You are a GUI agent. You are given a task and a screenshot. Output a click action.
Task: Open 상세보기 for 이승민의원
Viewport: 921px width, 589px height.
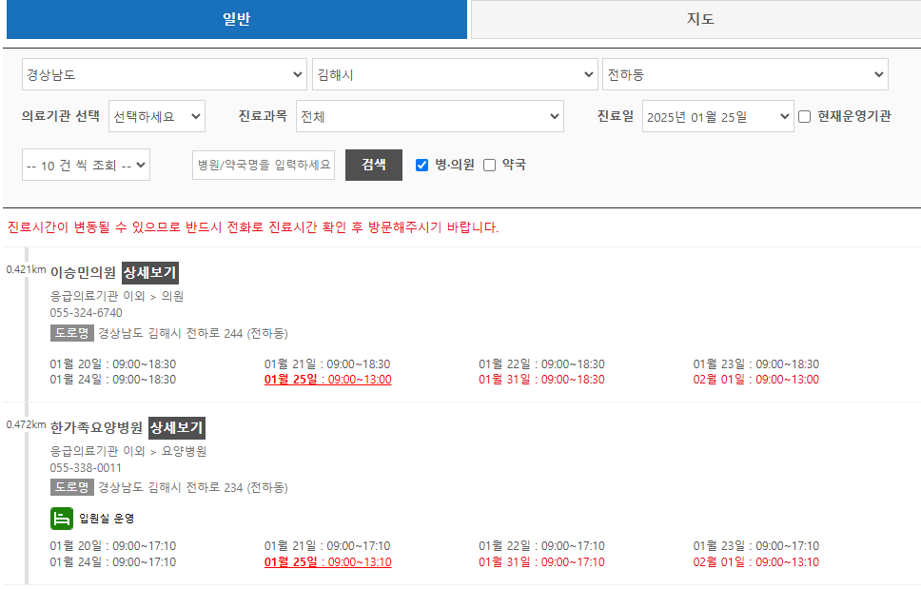150,272
